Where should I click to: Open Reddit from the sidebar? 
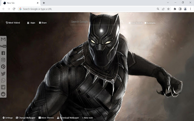3,94
